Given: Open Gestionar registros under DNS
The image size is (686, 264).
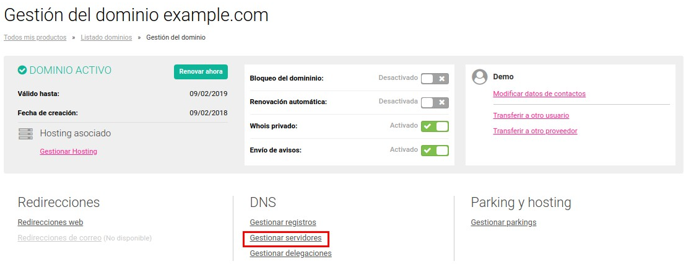Looking at the screenshot, I should point(282,222).
